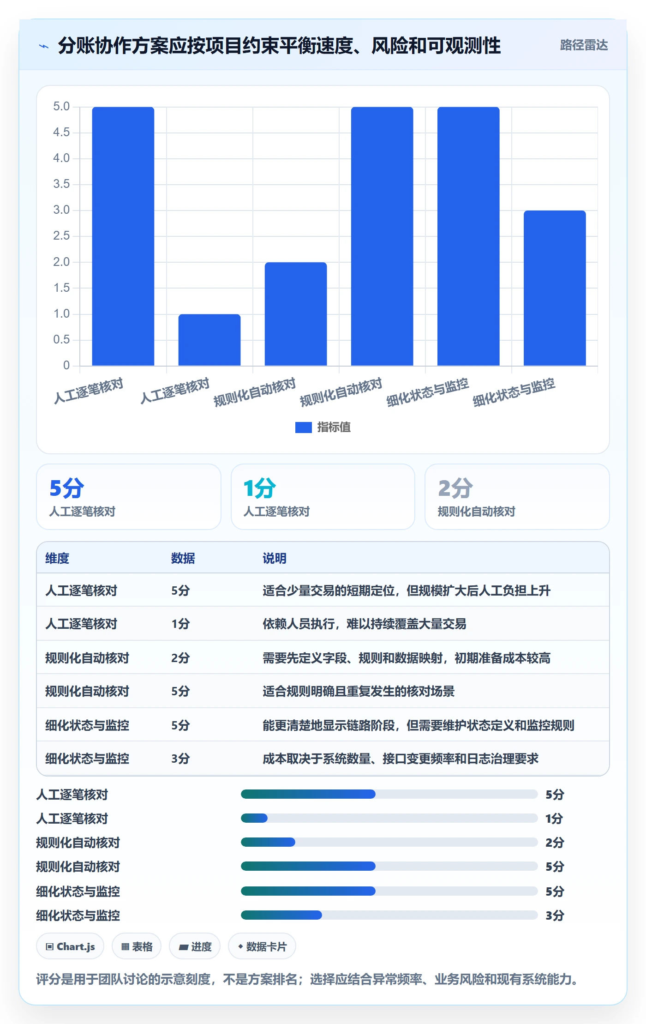Viewport: 646px width, 1024px height.
Task: Click the 规则化自动核对 progress bar showing 2分
Action: 389,842
